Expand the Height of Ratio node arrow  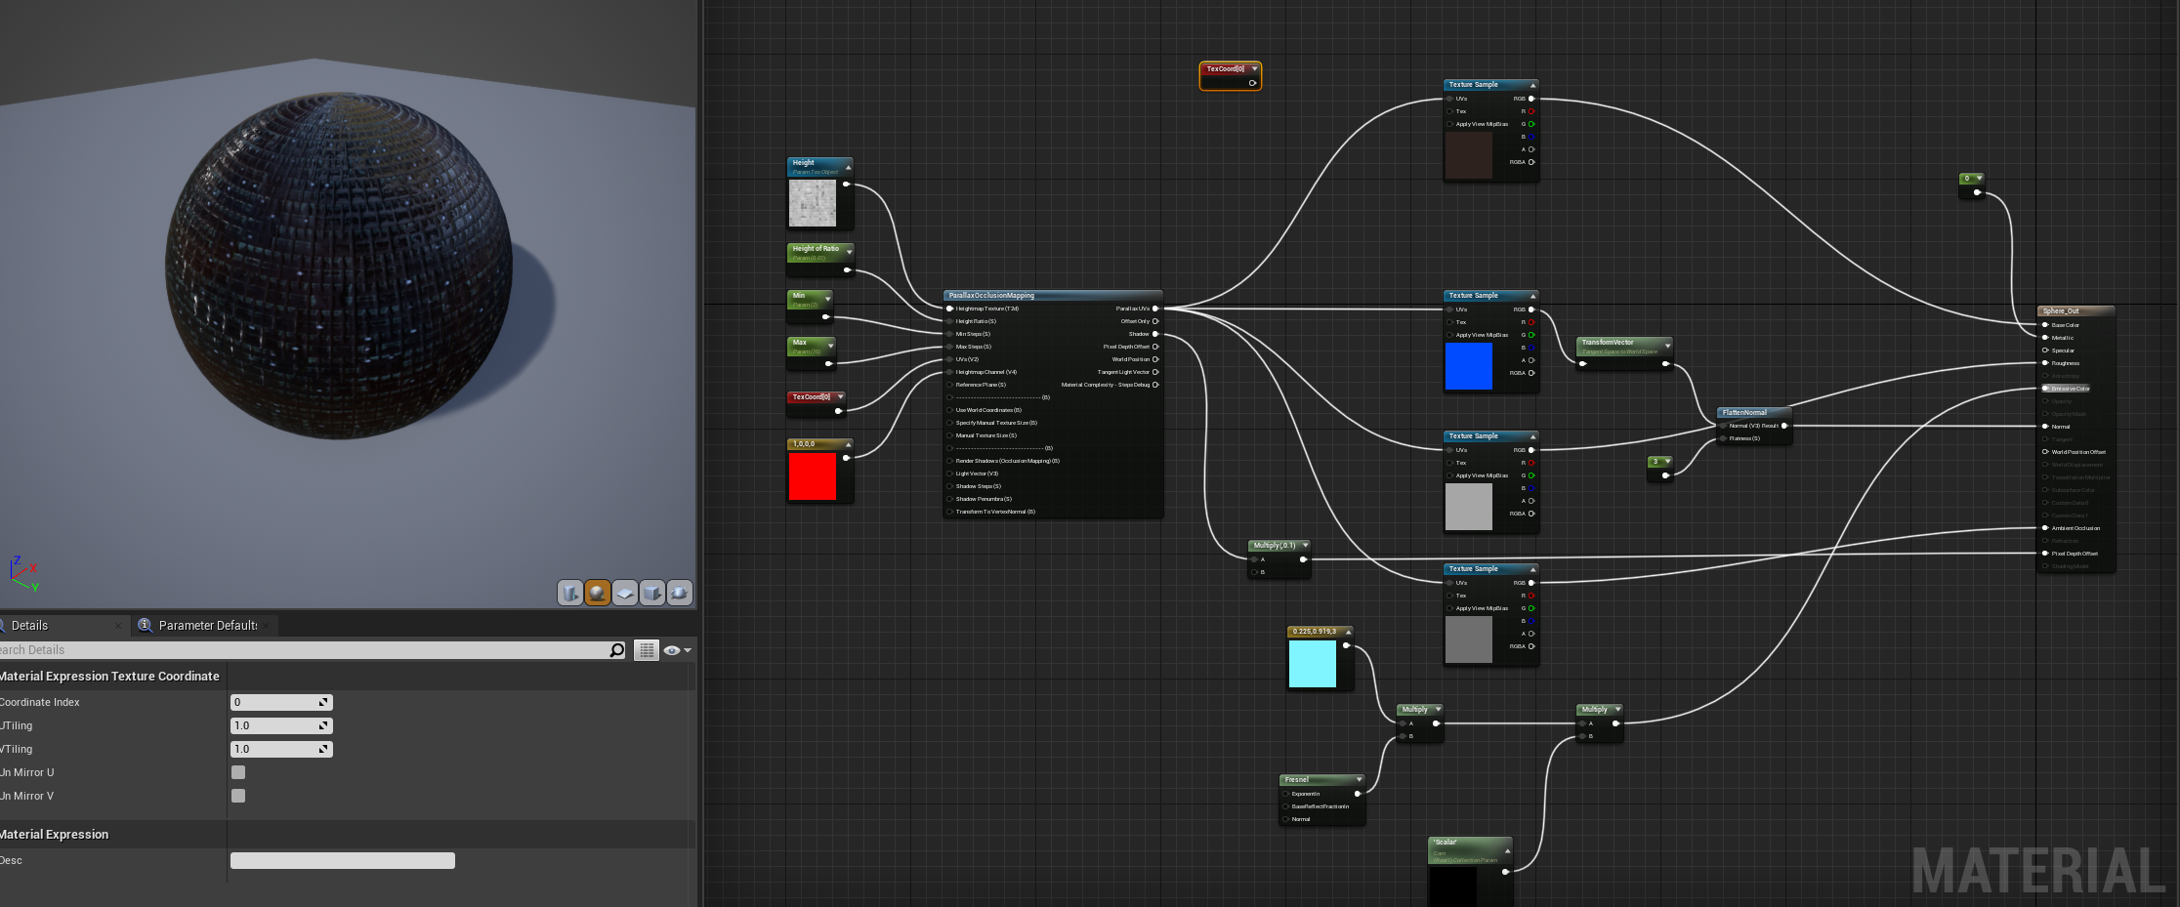tap(849, 252)
